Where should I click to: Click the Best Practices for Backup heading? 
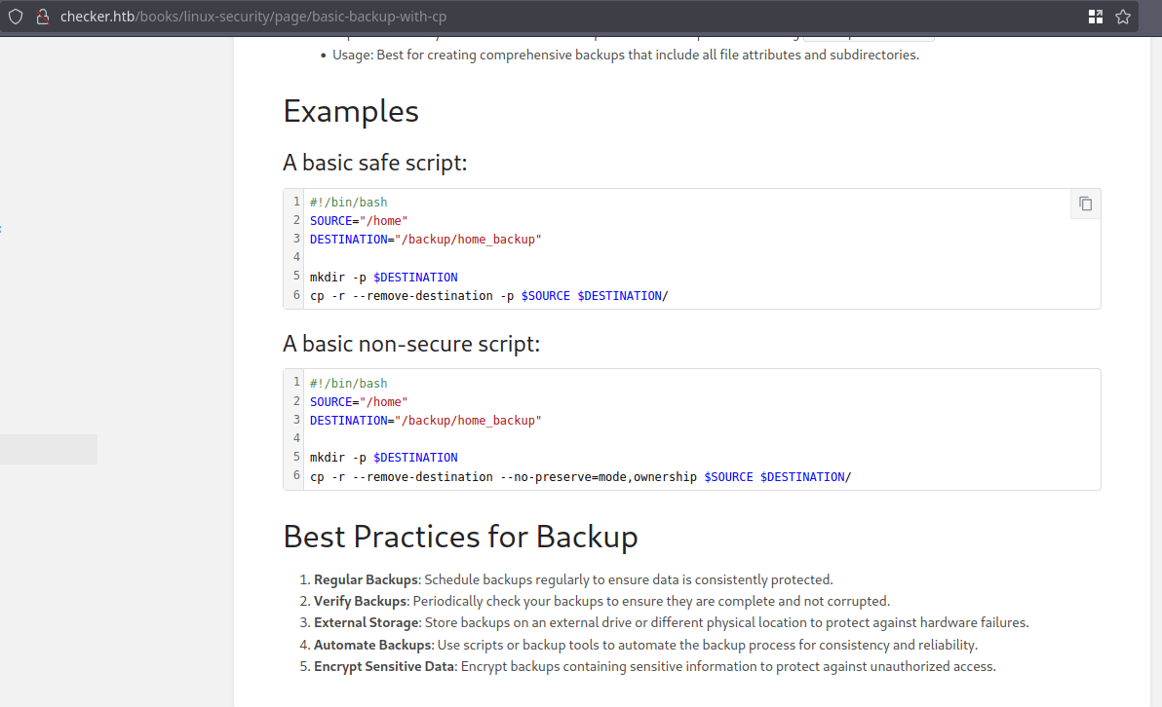coord(460,537)
